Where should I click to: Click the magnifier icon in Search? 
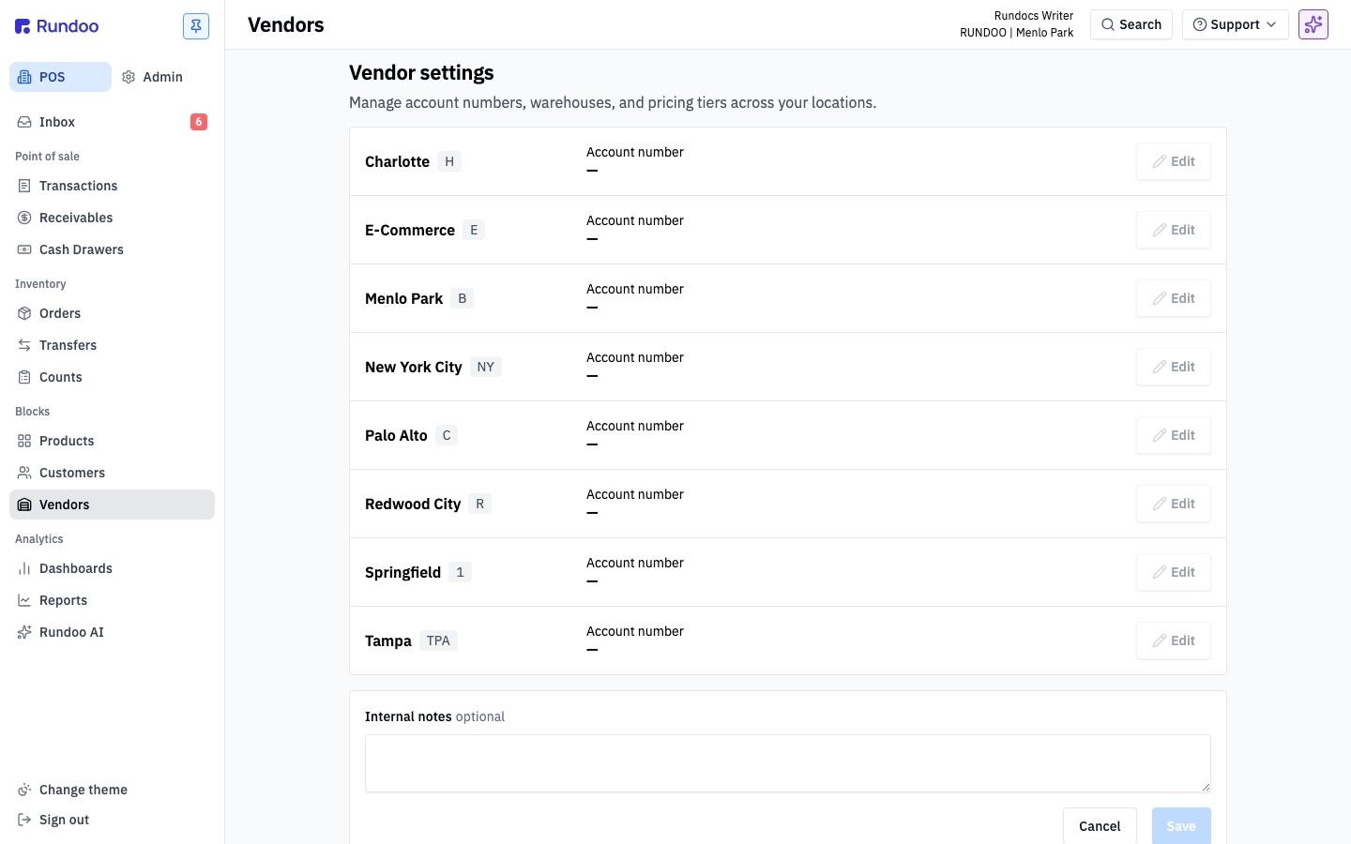click(1108, 24)
